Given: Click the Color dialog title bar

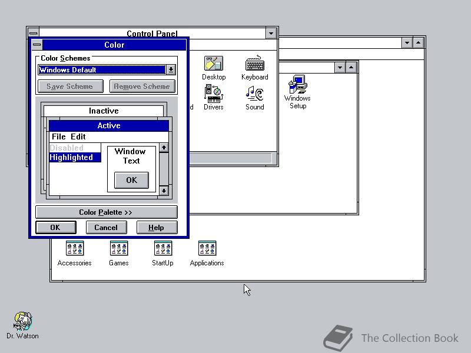Looking at the screenshot, I should click(x=114, y=45).
